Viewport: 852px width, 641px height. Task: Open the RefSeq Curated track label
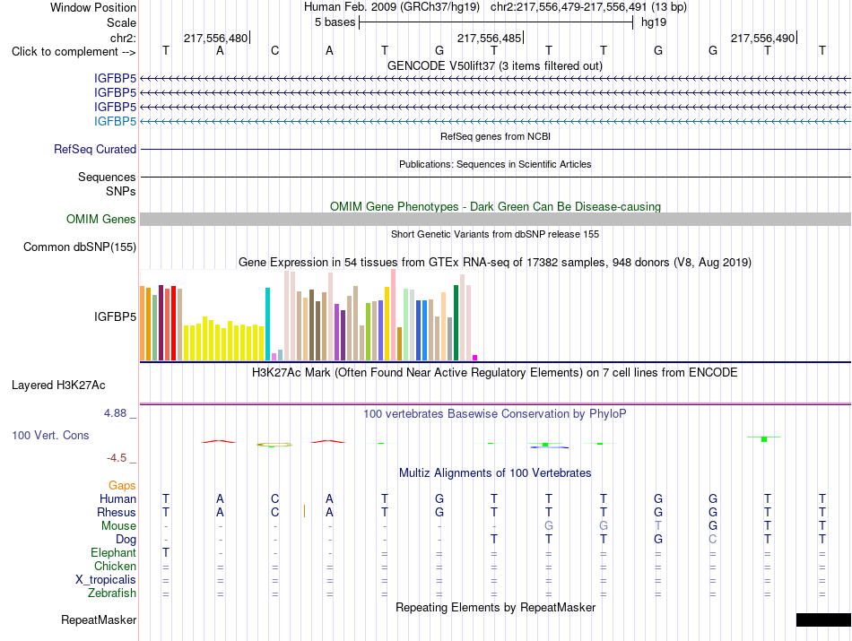coord(95,149)
